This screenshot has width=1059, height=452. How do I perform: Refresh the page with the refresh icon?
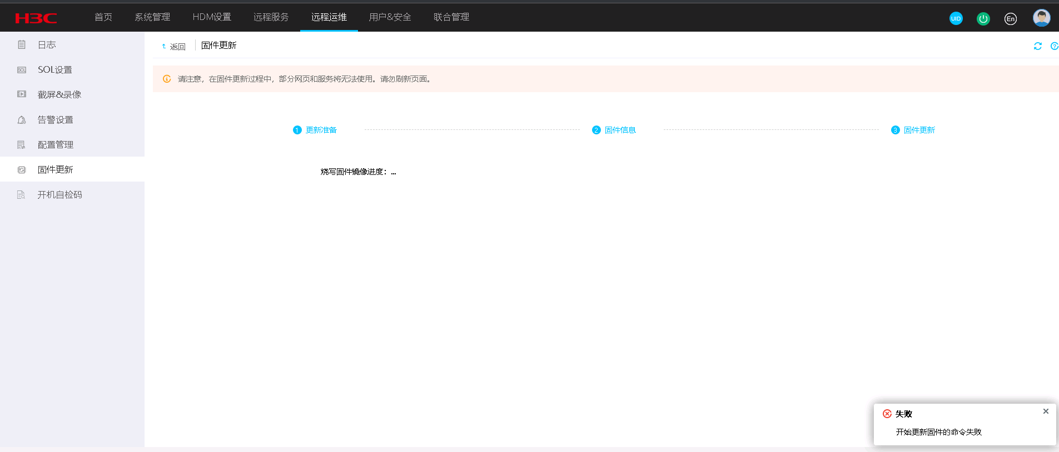click(x=1038, y=46)
